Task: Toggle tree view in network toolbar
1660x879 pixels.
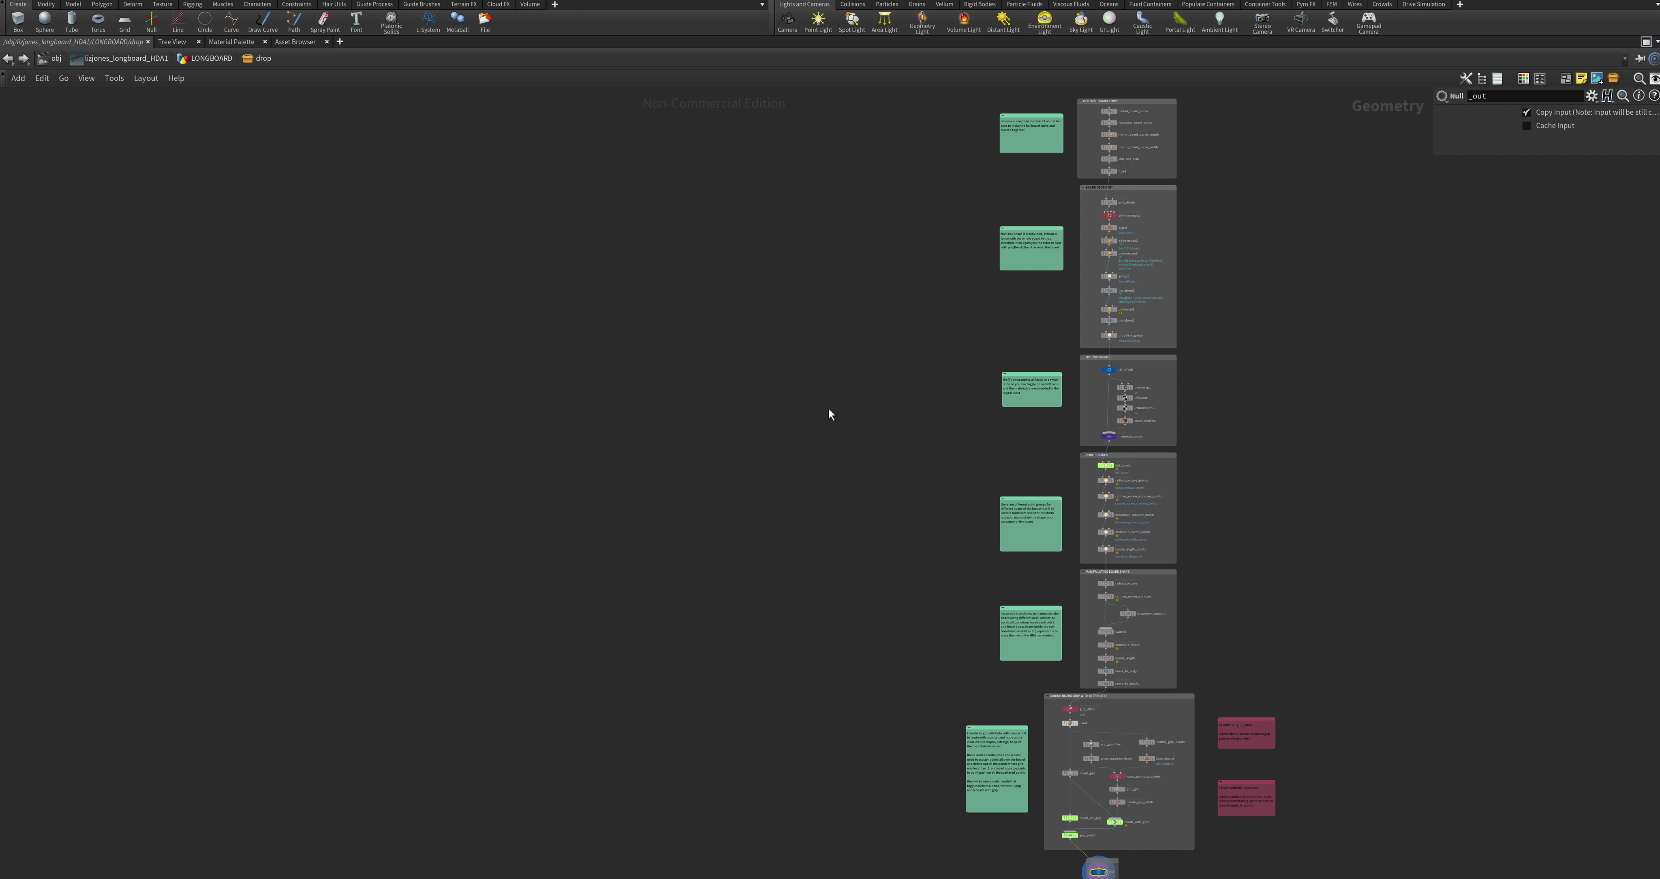Action: [x=1482, y=79]
